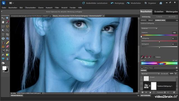Open the Korrekturen panel flyout menu

tap(177, 20)
